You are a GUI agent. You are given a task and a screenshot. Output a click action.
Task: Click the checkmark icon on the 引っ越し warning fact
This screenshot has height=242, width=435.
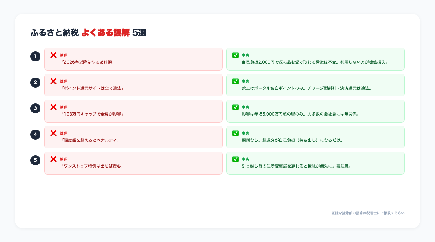click(x=236, y=159)
